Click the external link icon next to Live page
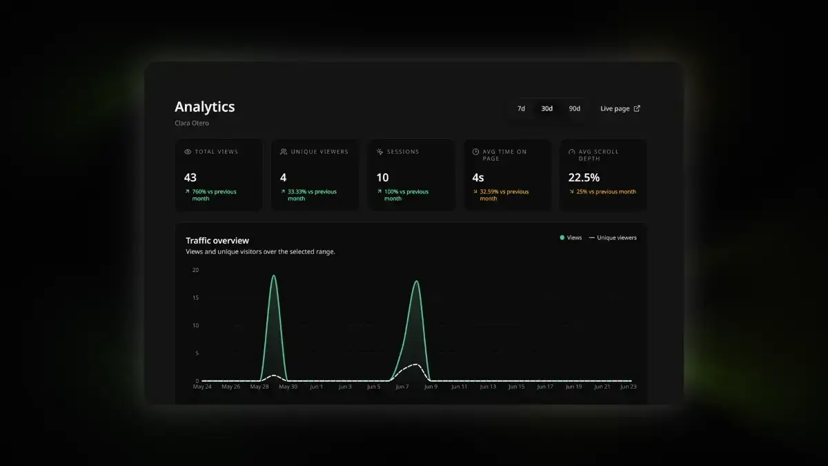Image resolution: width=828 pixels, height=466 pixels. click(637, 108)
